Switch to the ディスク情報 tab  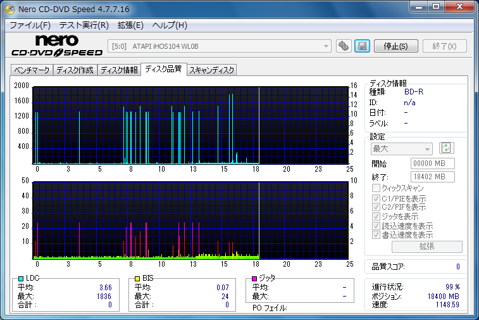point(119,70)
